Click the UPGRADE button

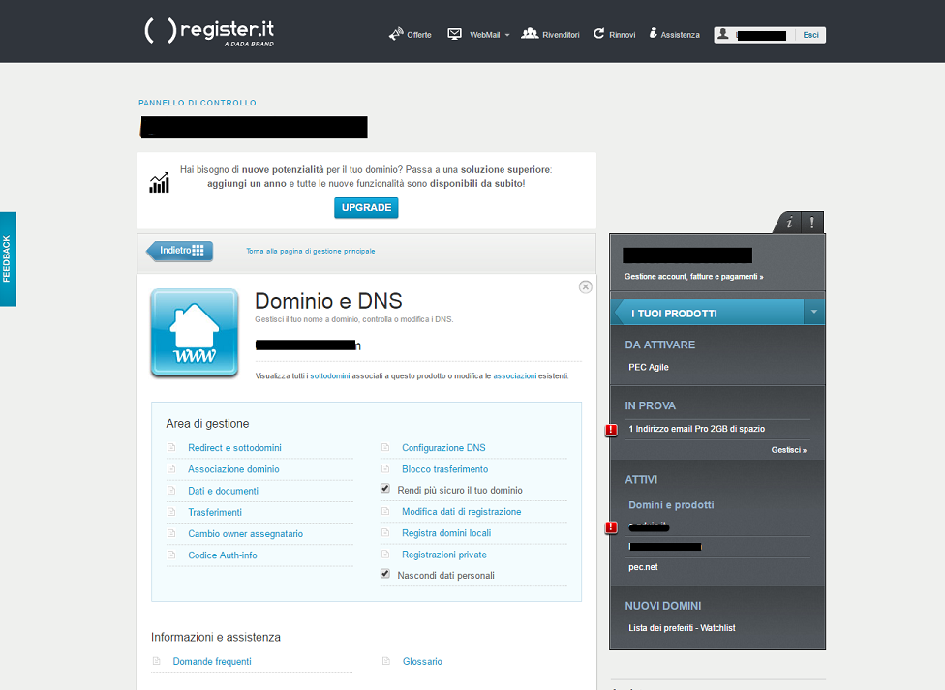pyautogui.click(x=366, y=207)
